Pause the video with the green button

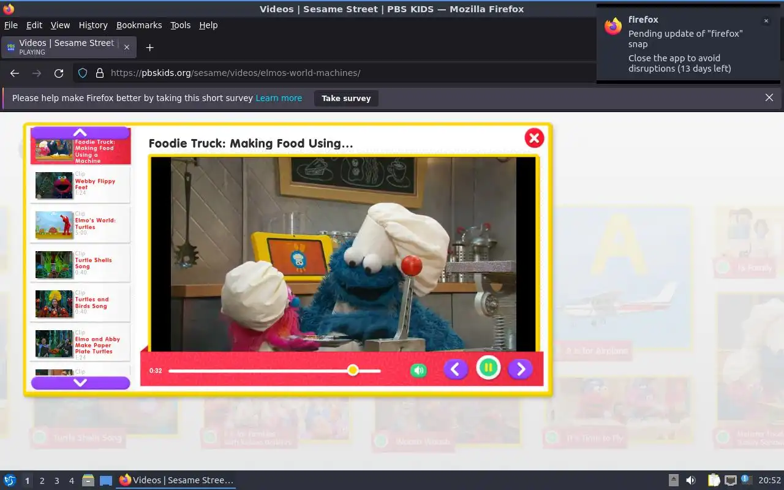coord(488,368)
